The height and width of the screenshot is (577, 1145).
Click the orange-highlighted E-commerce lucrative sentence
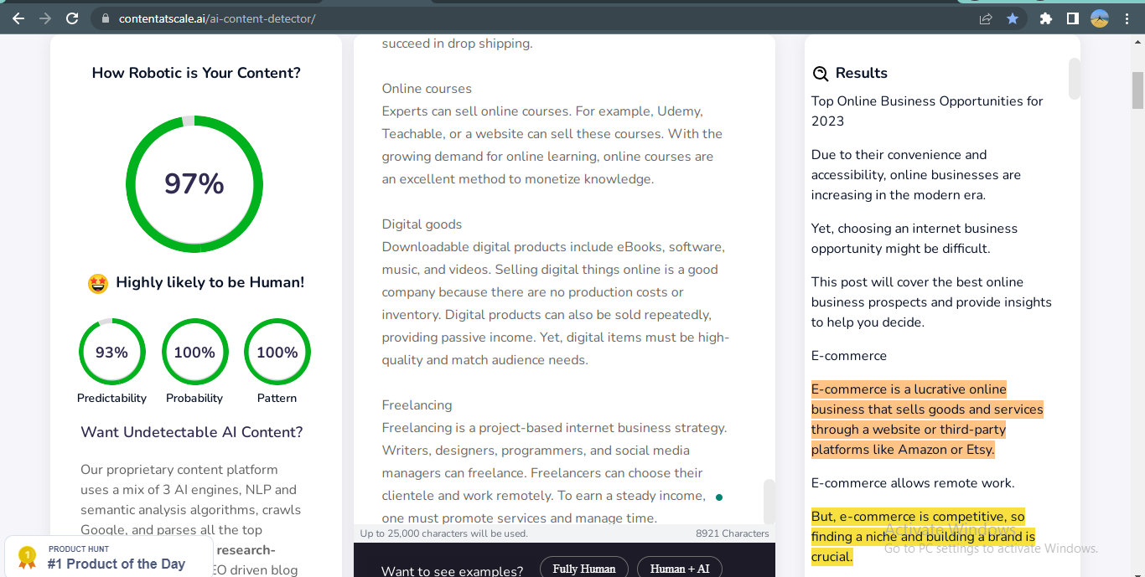pos(927,420)
